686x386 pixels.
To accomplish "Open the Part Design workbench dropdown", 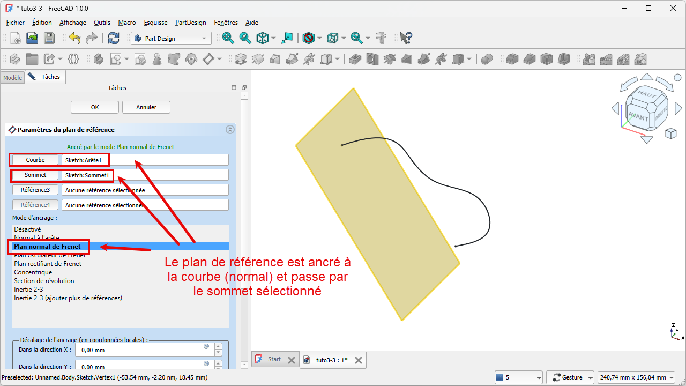I will 170,39.
